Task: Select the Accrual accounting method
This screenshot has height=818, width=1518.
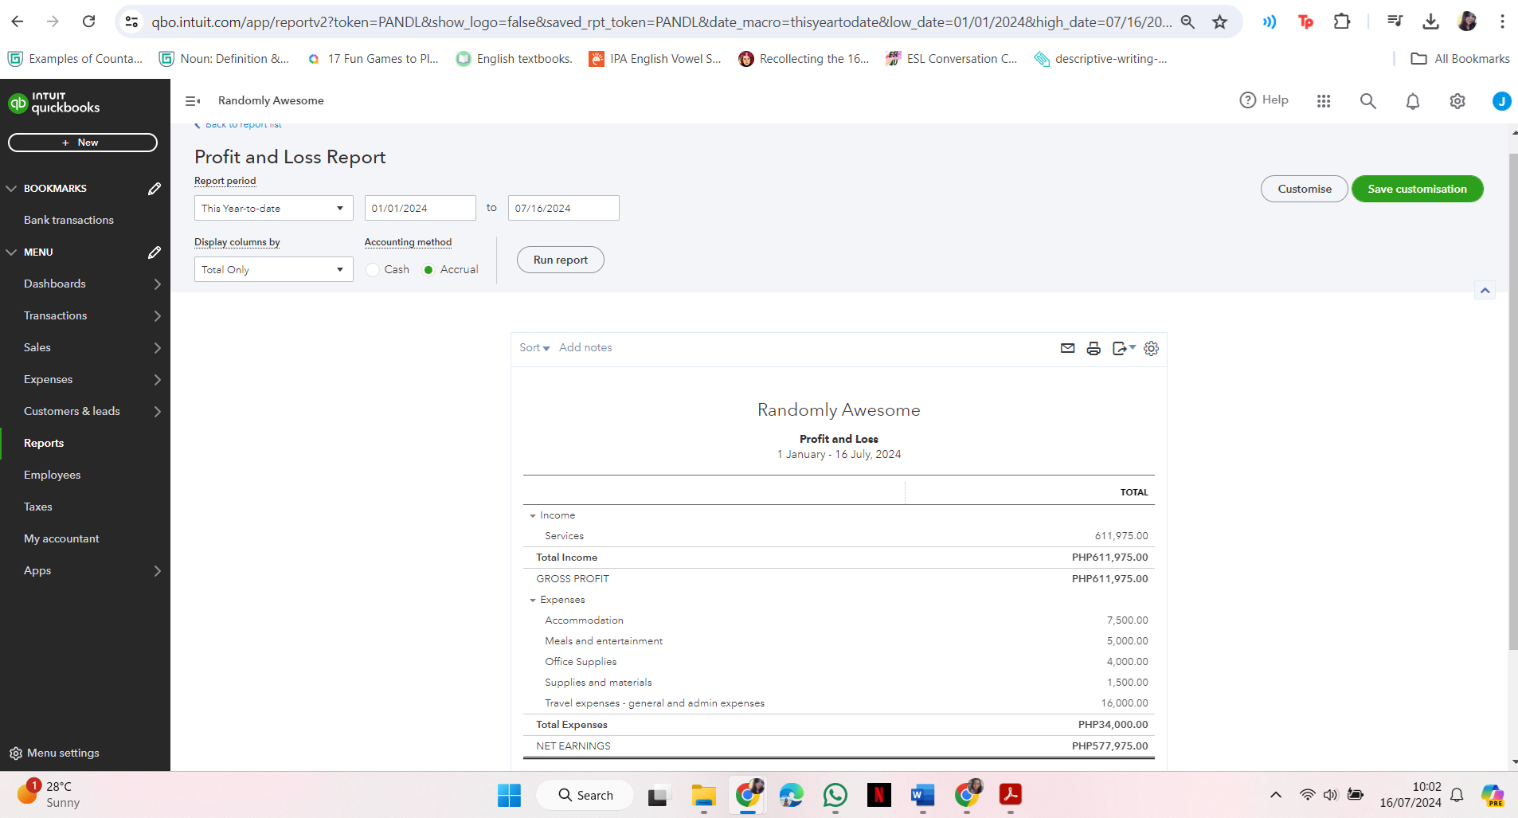Action: point(428,270)
